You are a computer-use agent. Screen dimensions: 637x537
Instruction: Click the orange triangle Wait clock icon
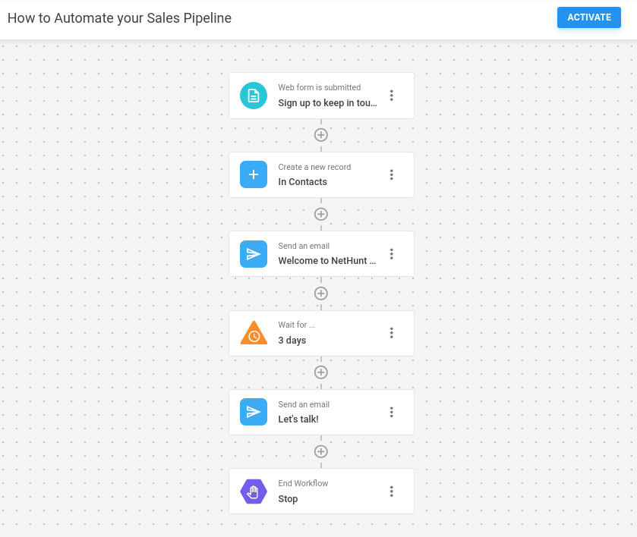254,334
